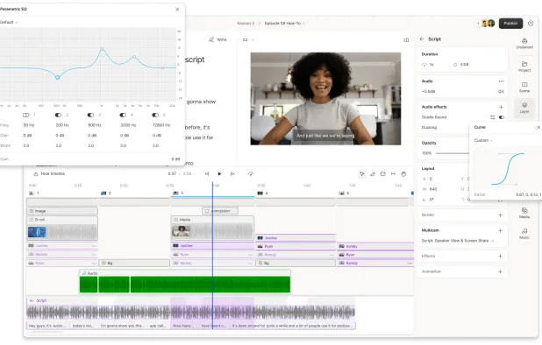Open the Custom dropdown in the Curve popup
Image resolution: width=542 pixels, height=345 pixels.
483,140
